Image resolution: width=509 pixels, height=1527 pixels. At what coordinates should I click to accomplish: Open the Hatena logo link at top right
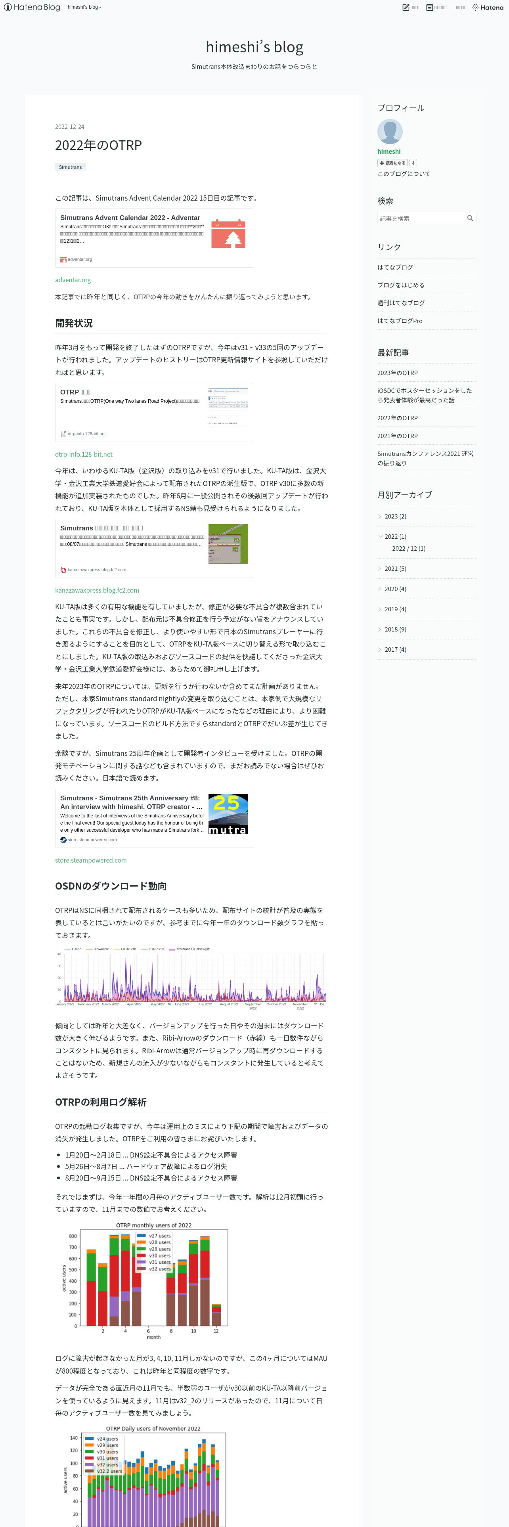[x=488, y=7]
